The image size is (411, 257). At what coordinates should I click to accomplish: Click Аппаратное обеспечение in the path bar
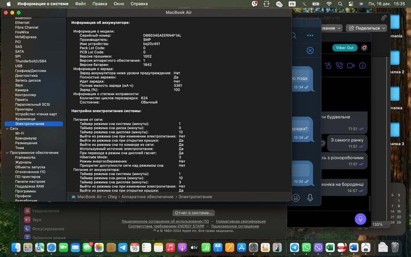point(147,197)
